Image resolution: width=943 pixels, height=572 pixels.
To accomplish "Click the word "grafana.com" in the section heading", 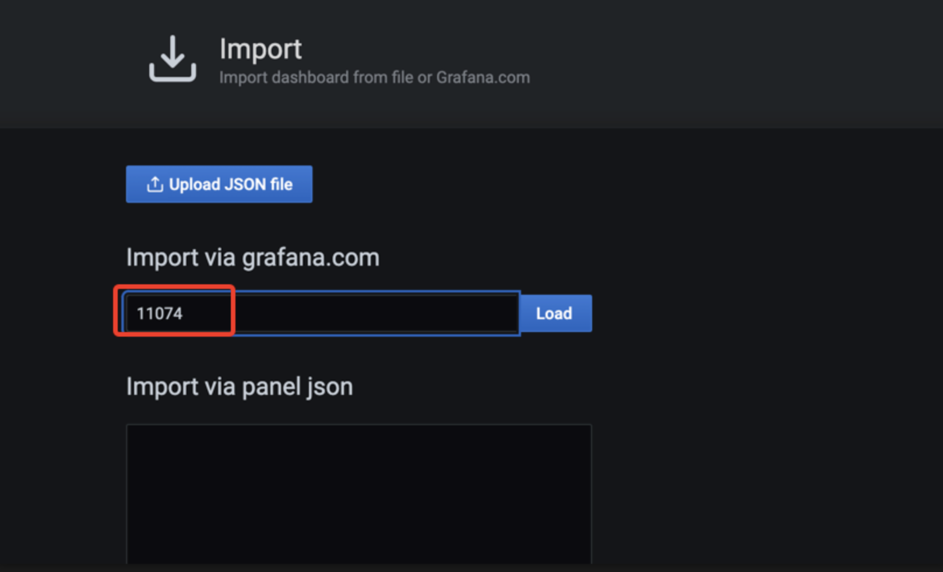I will pos(310,257).
